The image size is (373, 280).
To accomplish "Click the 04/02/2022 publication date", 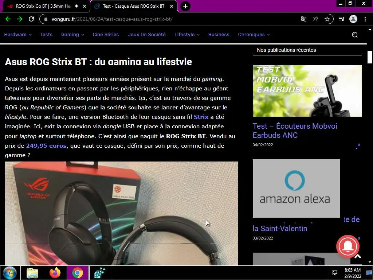I will point(263,145).
